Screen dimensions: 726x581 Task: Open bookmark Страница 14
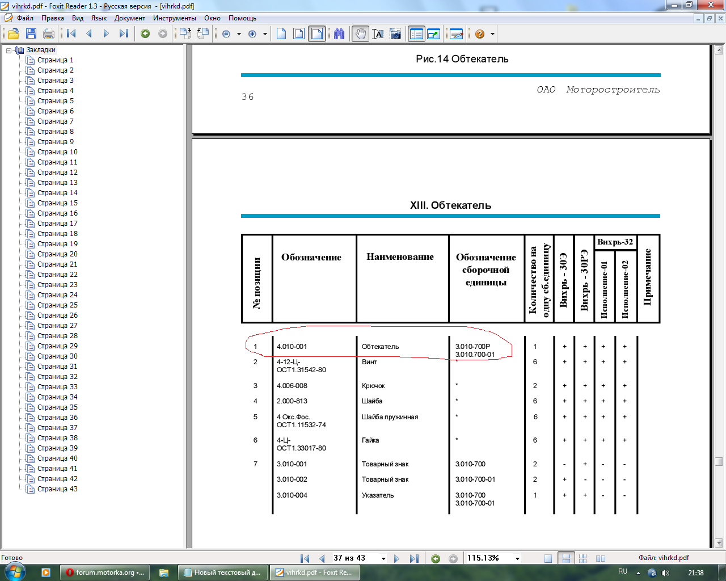point(57,193)
